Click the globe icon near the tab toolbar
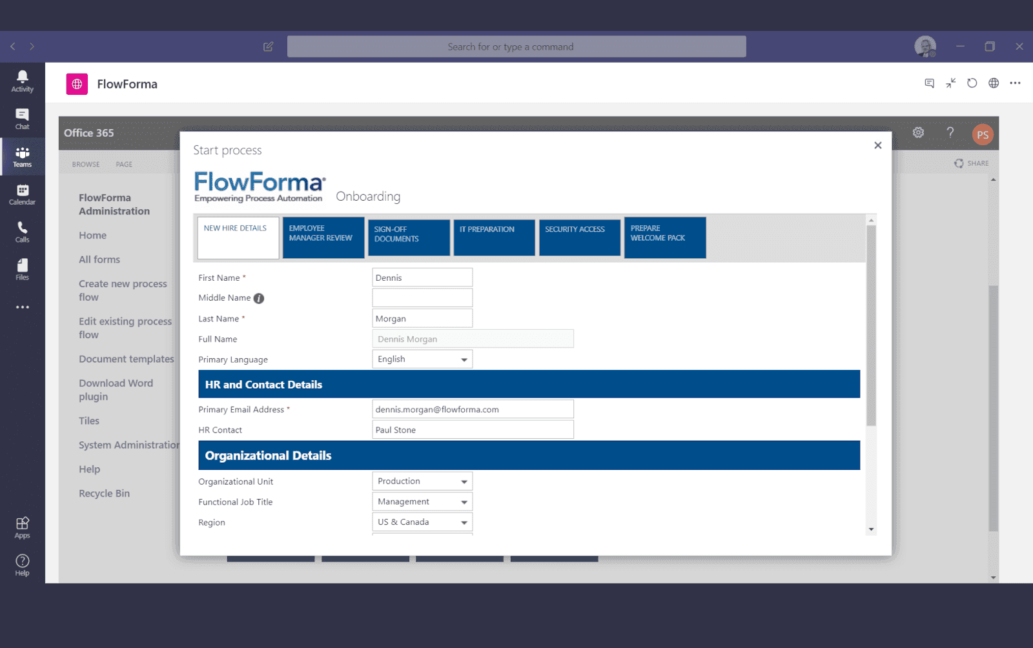The width and height of the screenshot is (1033, 648). click(x=994, y=83)
